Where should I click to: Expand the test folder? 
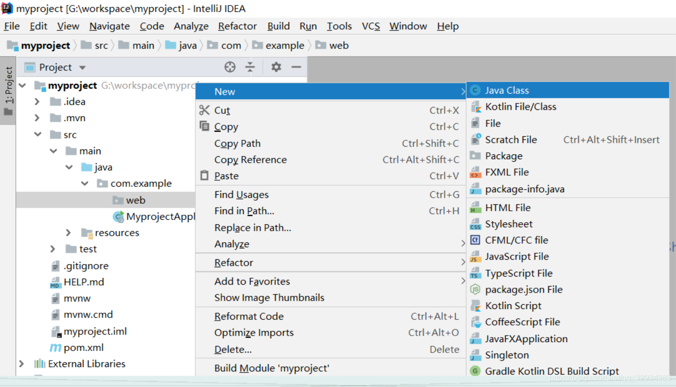[x=53, y=249]
